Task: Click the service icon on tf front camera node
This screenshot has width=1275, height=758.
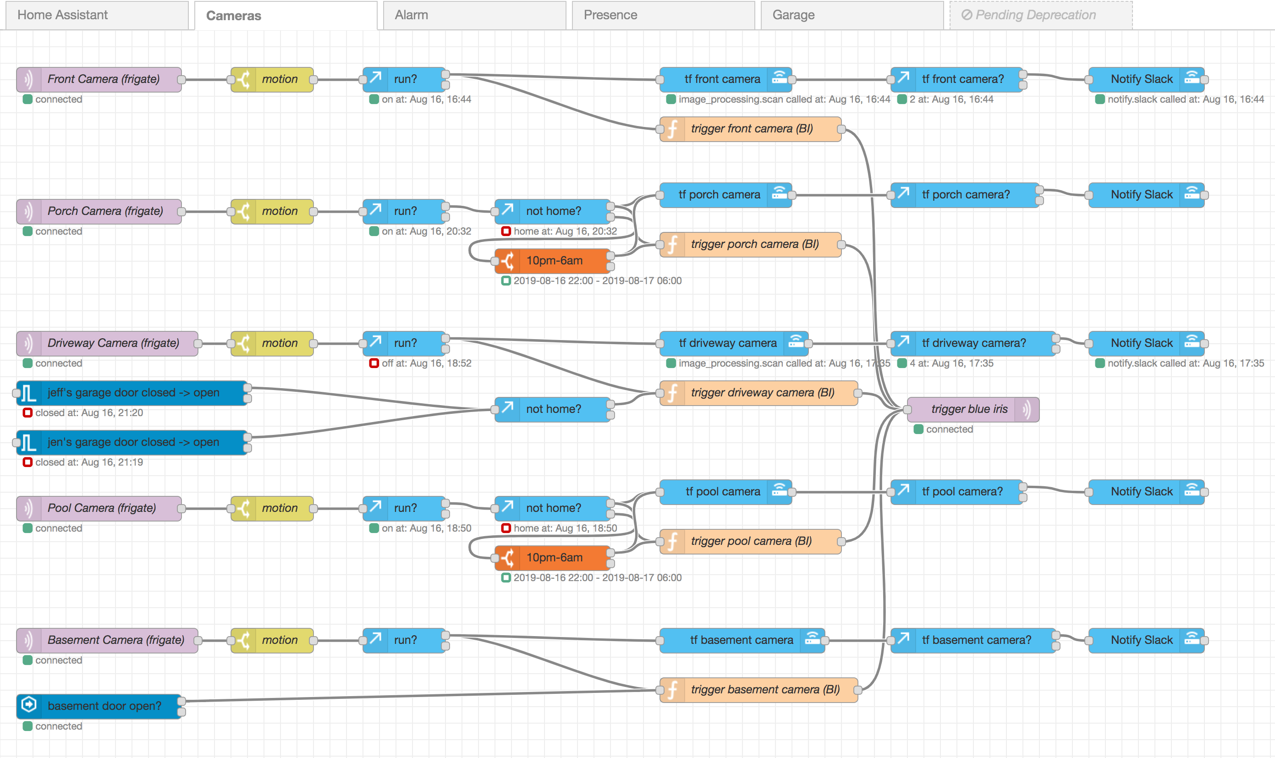Action: (779, 80)
